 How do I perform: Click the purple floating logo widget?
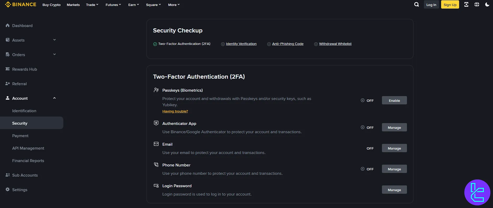[x=477, y=192]
